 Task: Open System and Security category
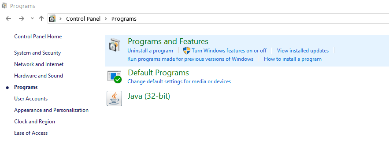37,53
